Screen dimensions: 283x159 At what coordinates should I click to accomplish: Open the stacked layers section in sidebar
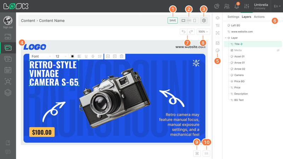8,93
